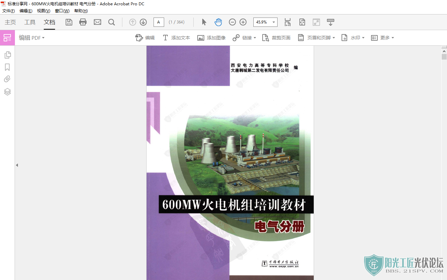Click 裁剪页面 crop pages tool
Screen dimensions: 447x280
[276, 38]
